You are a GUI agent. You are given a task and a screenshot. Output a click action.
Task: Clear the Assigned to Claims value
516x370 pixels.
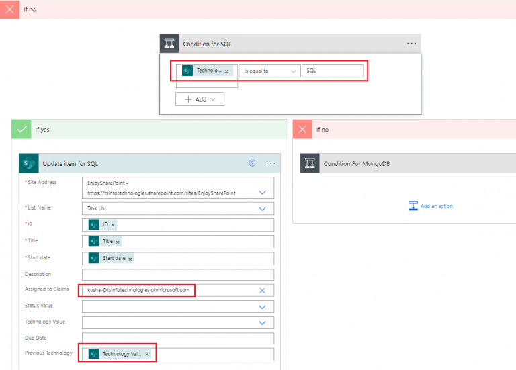click(x=262, y=290)
